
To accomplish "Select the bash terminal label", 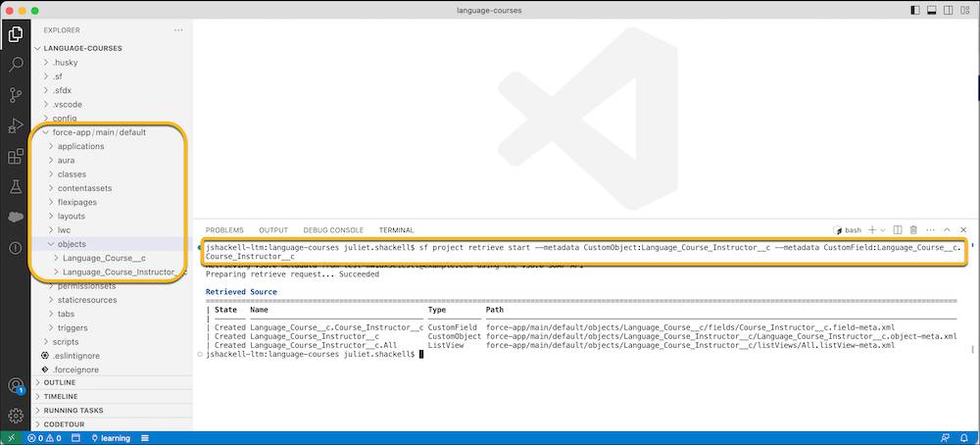I will coord(847,230).
